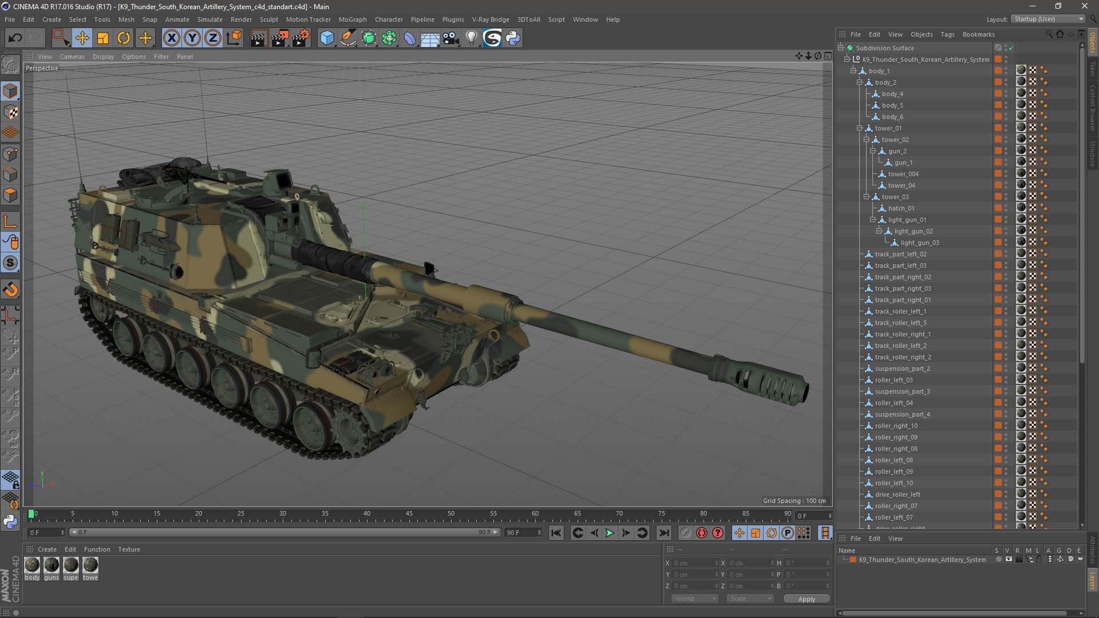Screen dimensions: 1099x618
Task: Open material manager Create menu
Action: pos(47,549)
